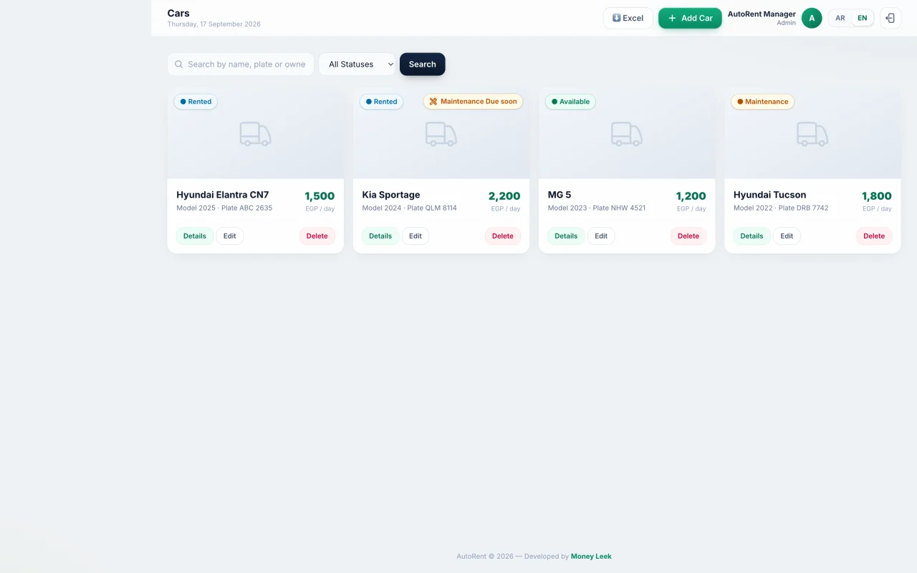
Task: Click the Hyundai Elantra CN7 title
Action: [x=223, y=195]
